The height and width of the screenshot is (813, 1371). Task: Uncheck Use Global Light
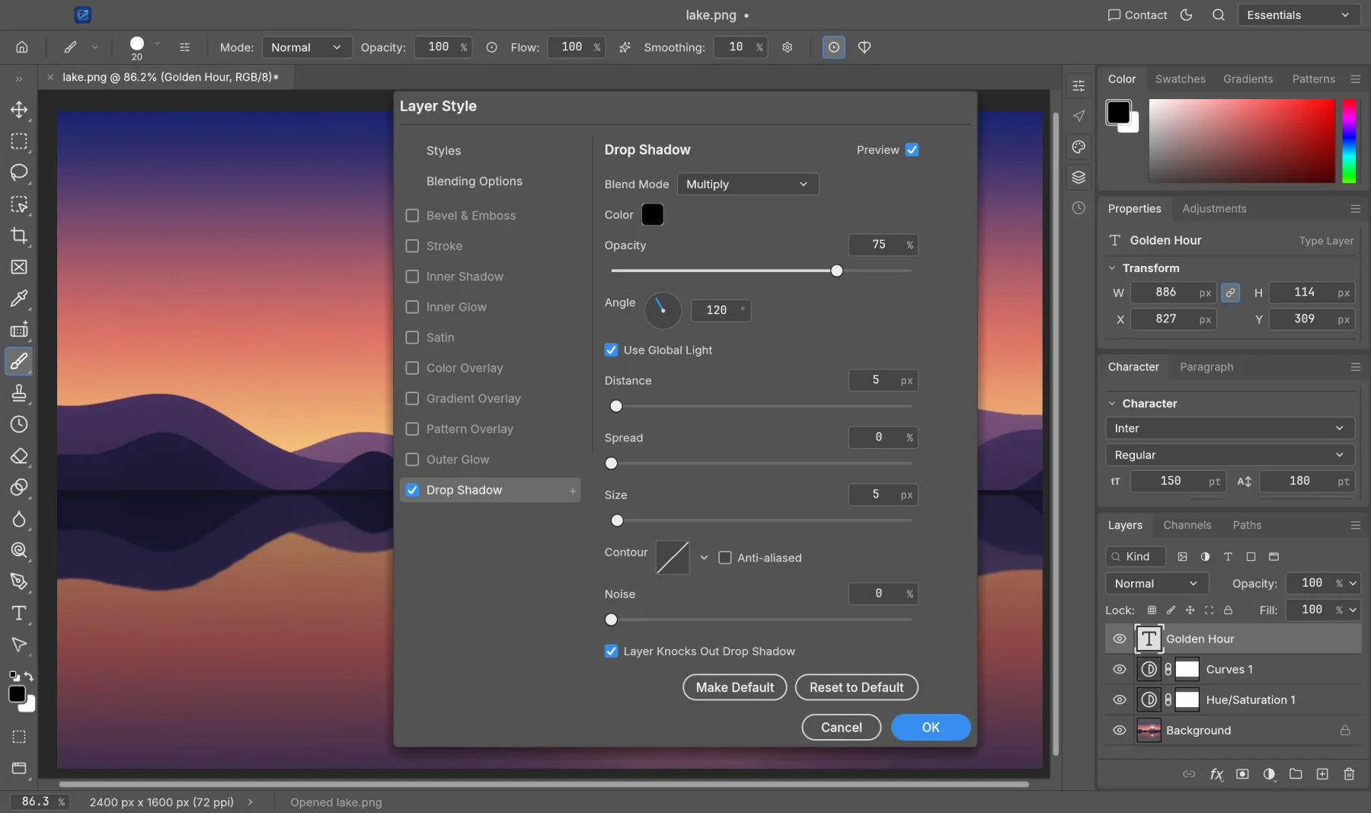click(x=611, y=350)
